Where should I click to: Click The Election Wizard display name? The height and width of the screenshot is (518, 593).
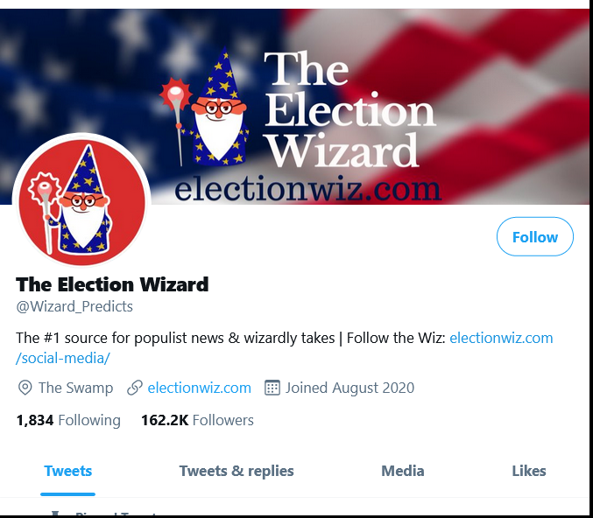[112, 284]
